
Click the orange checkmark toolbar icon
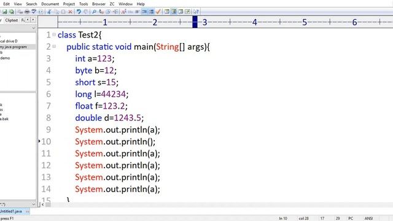[158, 12]
